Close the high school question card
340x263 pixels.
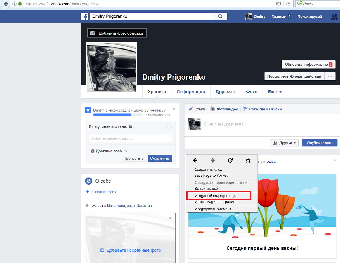pos(174,109)
